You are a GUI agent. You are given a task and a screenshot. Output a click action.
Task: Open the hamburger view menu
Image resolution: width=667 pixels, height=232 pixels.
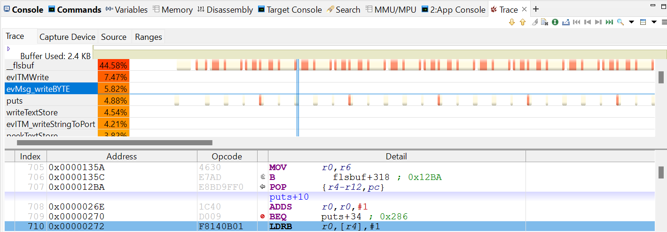[664, 22]
